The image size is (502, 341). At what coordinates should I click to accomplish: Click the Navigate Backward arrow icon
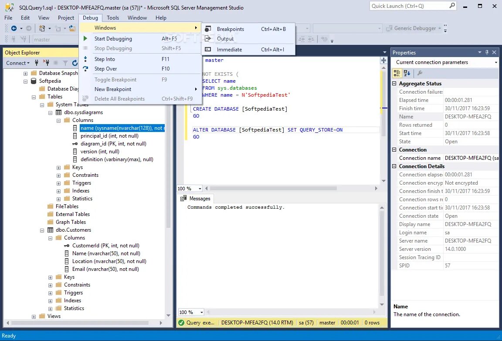tap(14, 28)
